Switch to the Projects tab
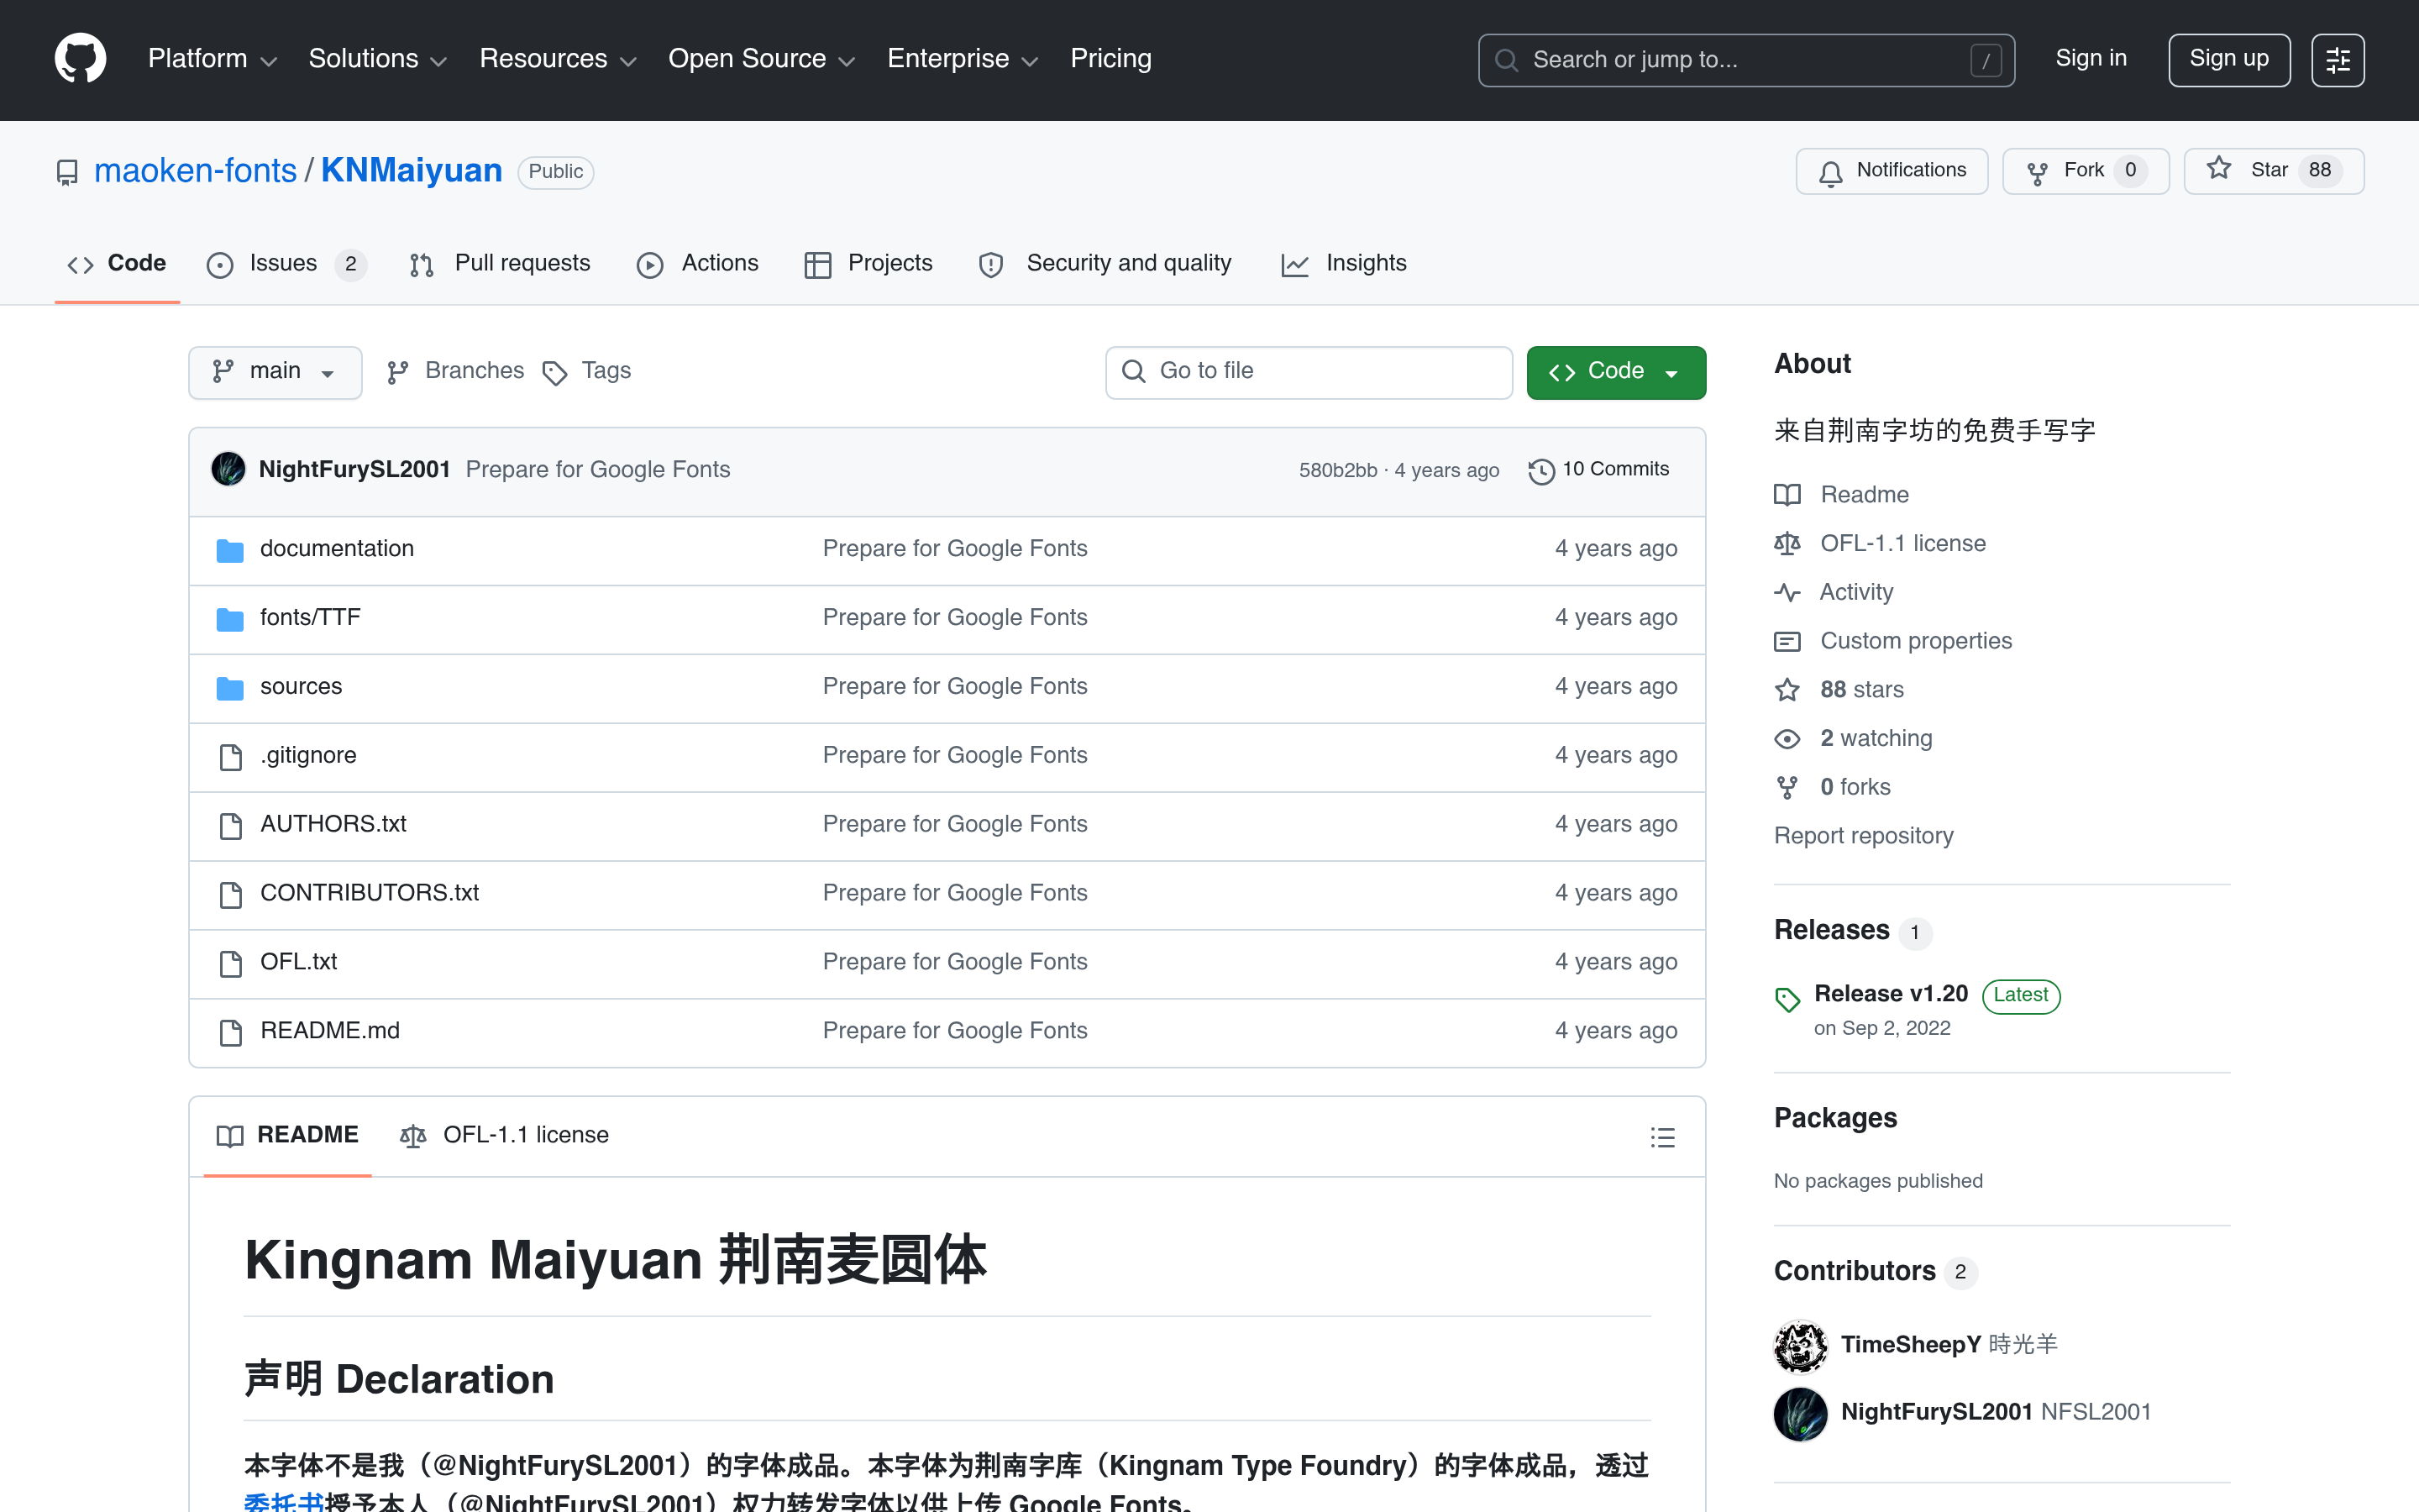 tap(868, 264)
